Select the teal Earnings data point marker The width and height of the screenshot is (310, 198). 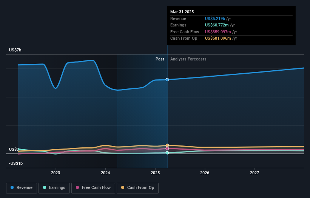click(x=167, y=153)
